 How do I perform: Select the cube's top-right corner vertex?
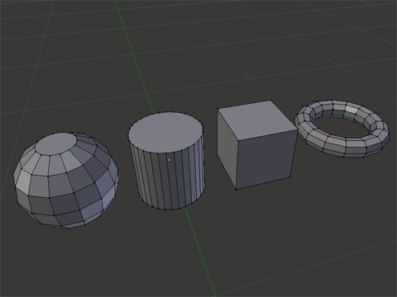(x=298, y=130)
